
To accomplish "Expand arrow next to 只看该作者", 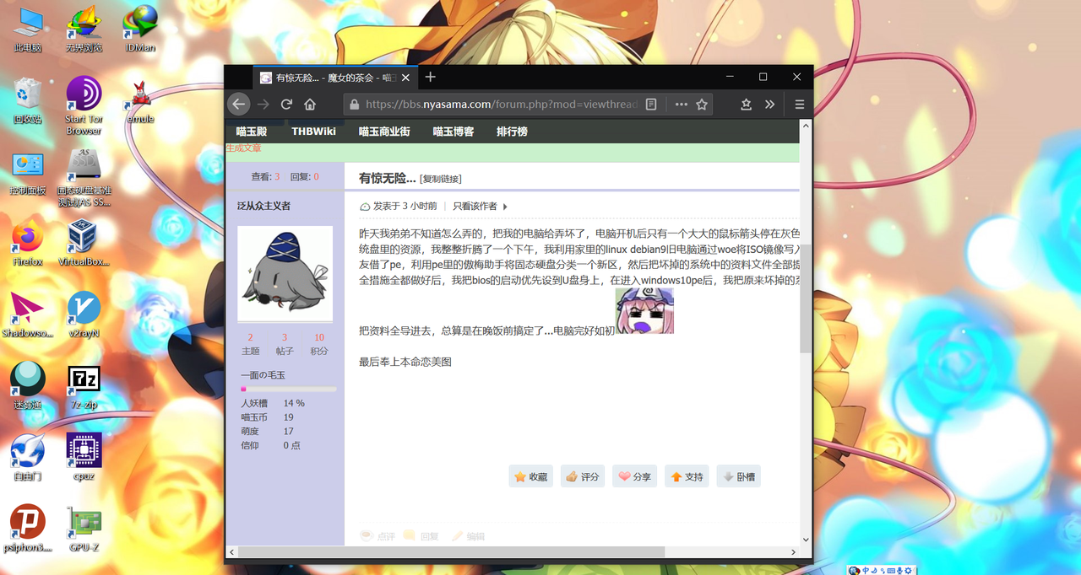I will 505,207.
